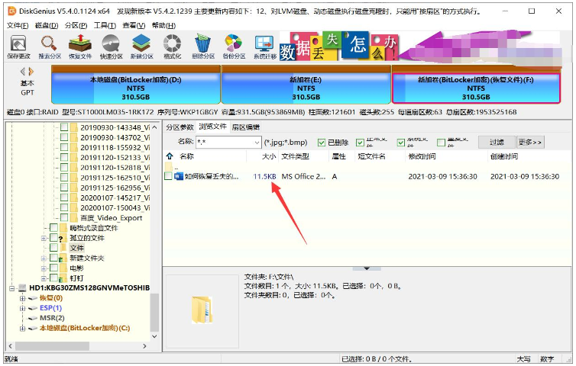The height and width of the screenshot is (366, 576).
Task: Open the 备份分区 backup partition tool
Action: pos(234,47)
